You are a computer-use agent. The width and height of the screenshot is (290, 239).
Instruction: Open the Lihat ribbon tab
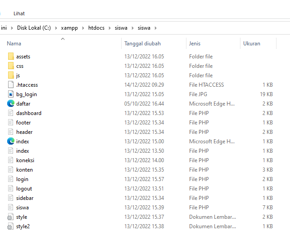click(x=19, y=13)
